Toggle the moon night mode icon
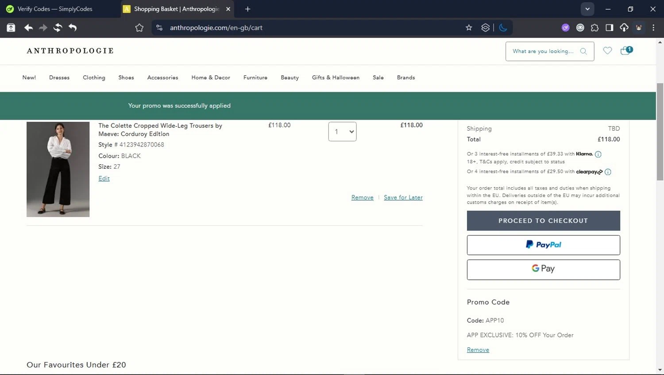Image resolution: width=664 pixels, height=375 pixels. [x=503, y=28]
